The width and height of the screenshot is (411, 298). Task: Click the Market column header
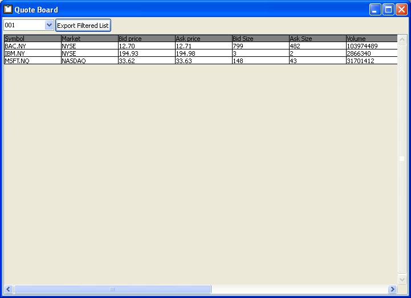point(89,39)
